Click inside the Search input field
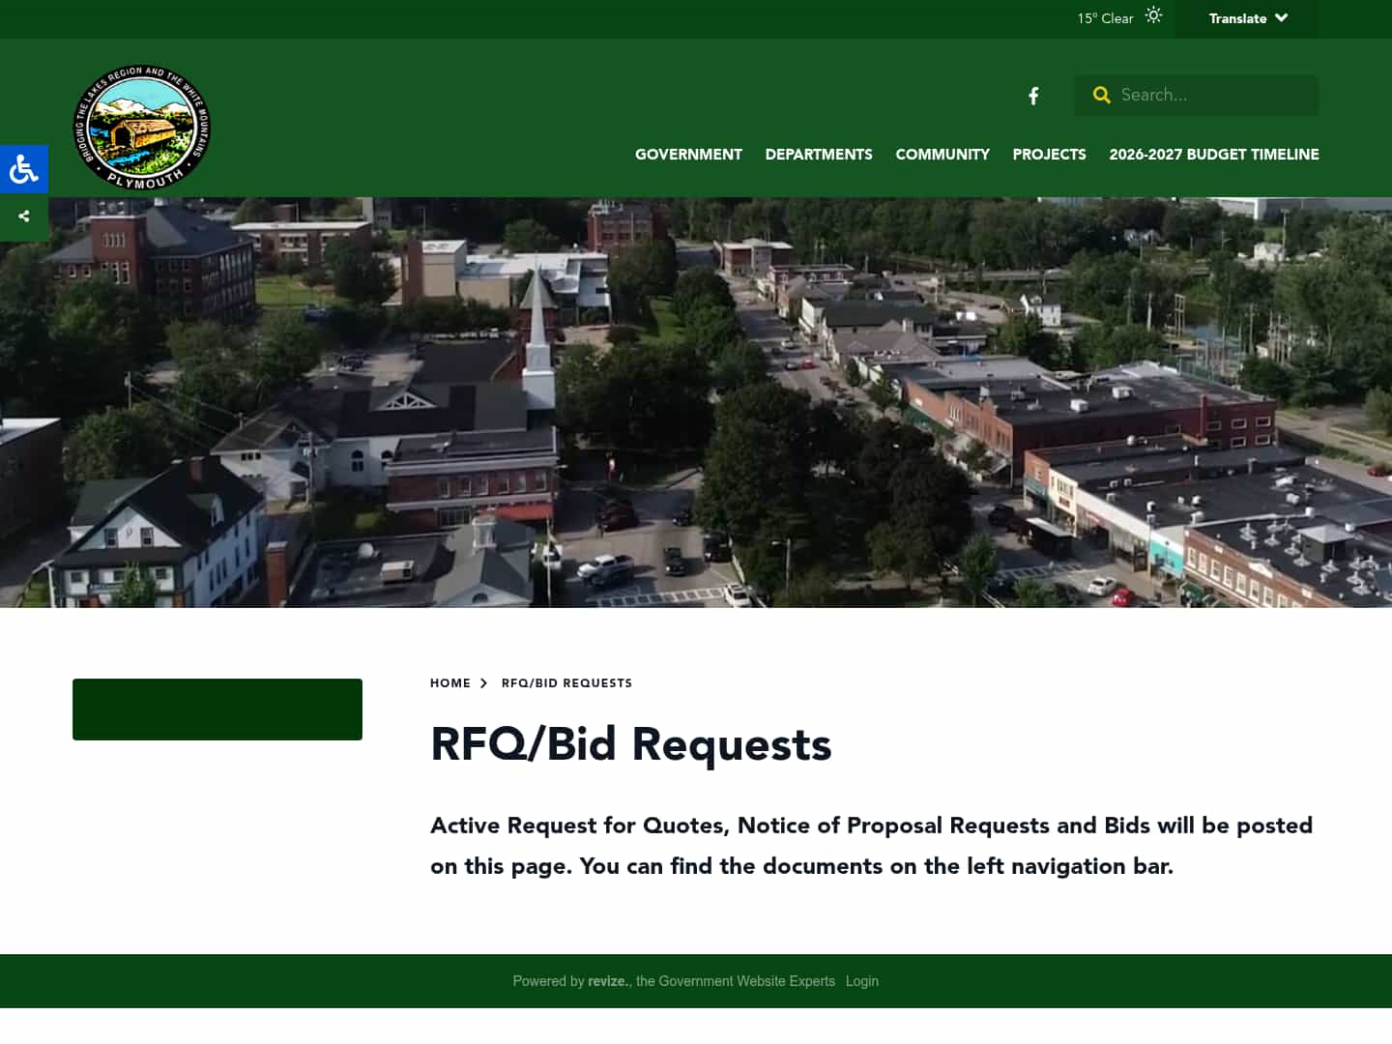 click(1208, 95)
